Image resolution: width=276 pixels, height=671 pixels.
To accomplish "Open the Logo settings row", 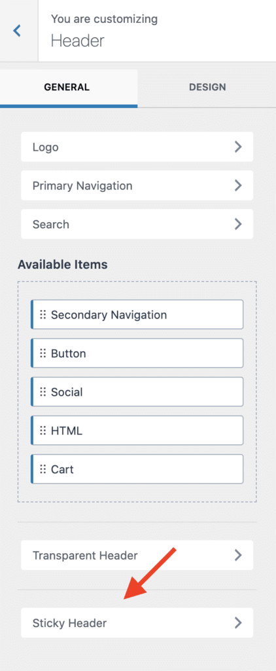I will (137, 147).
